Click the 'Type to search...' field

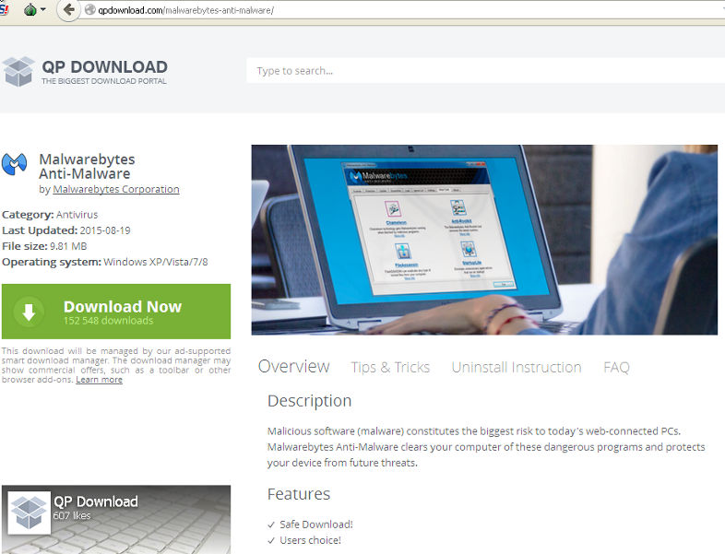pos(485,71)
